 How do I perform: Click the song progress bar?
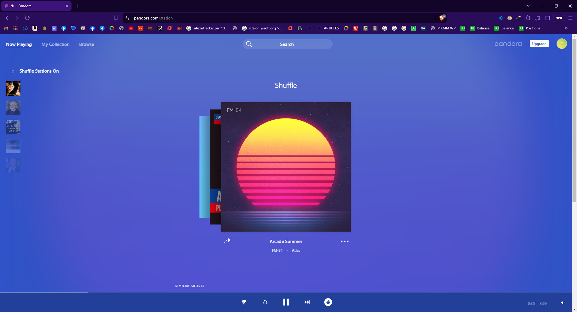286,292
